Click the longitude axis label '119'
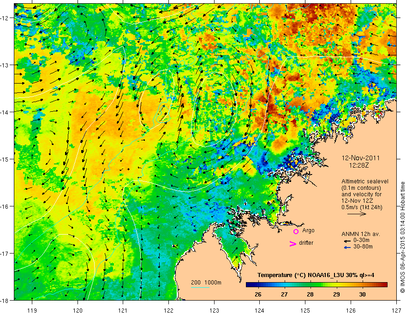This screenshot has height=314, width=406. 32,310
